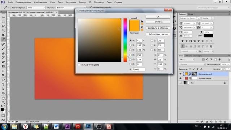This screenshot has height=130, width=231.
Task: Open Microsoft Word from the taskbar
Action: coord(56,127)
